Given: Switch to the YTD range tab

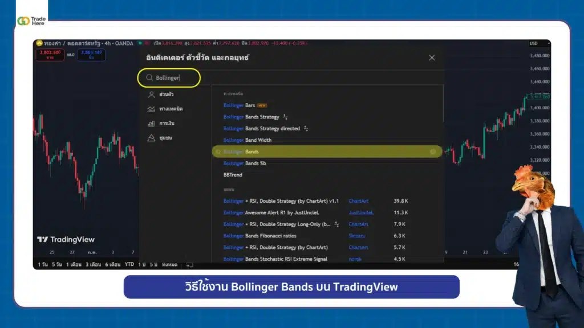Looking at the screenshot, I should point(128,264).
